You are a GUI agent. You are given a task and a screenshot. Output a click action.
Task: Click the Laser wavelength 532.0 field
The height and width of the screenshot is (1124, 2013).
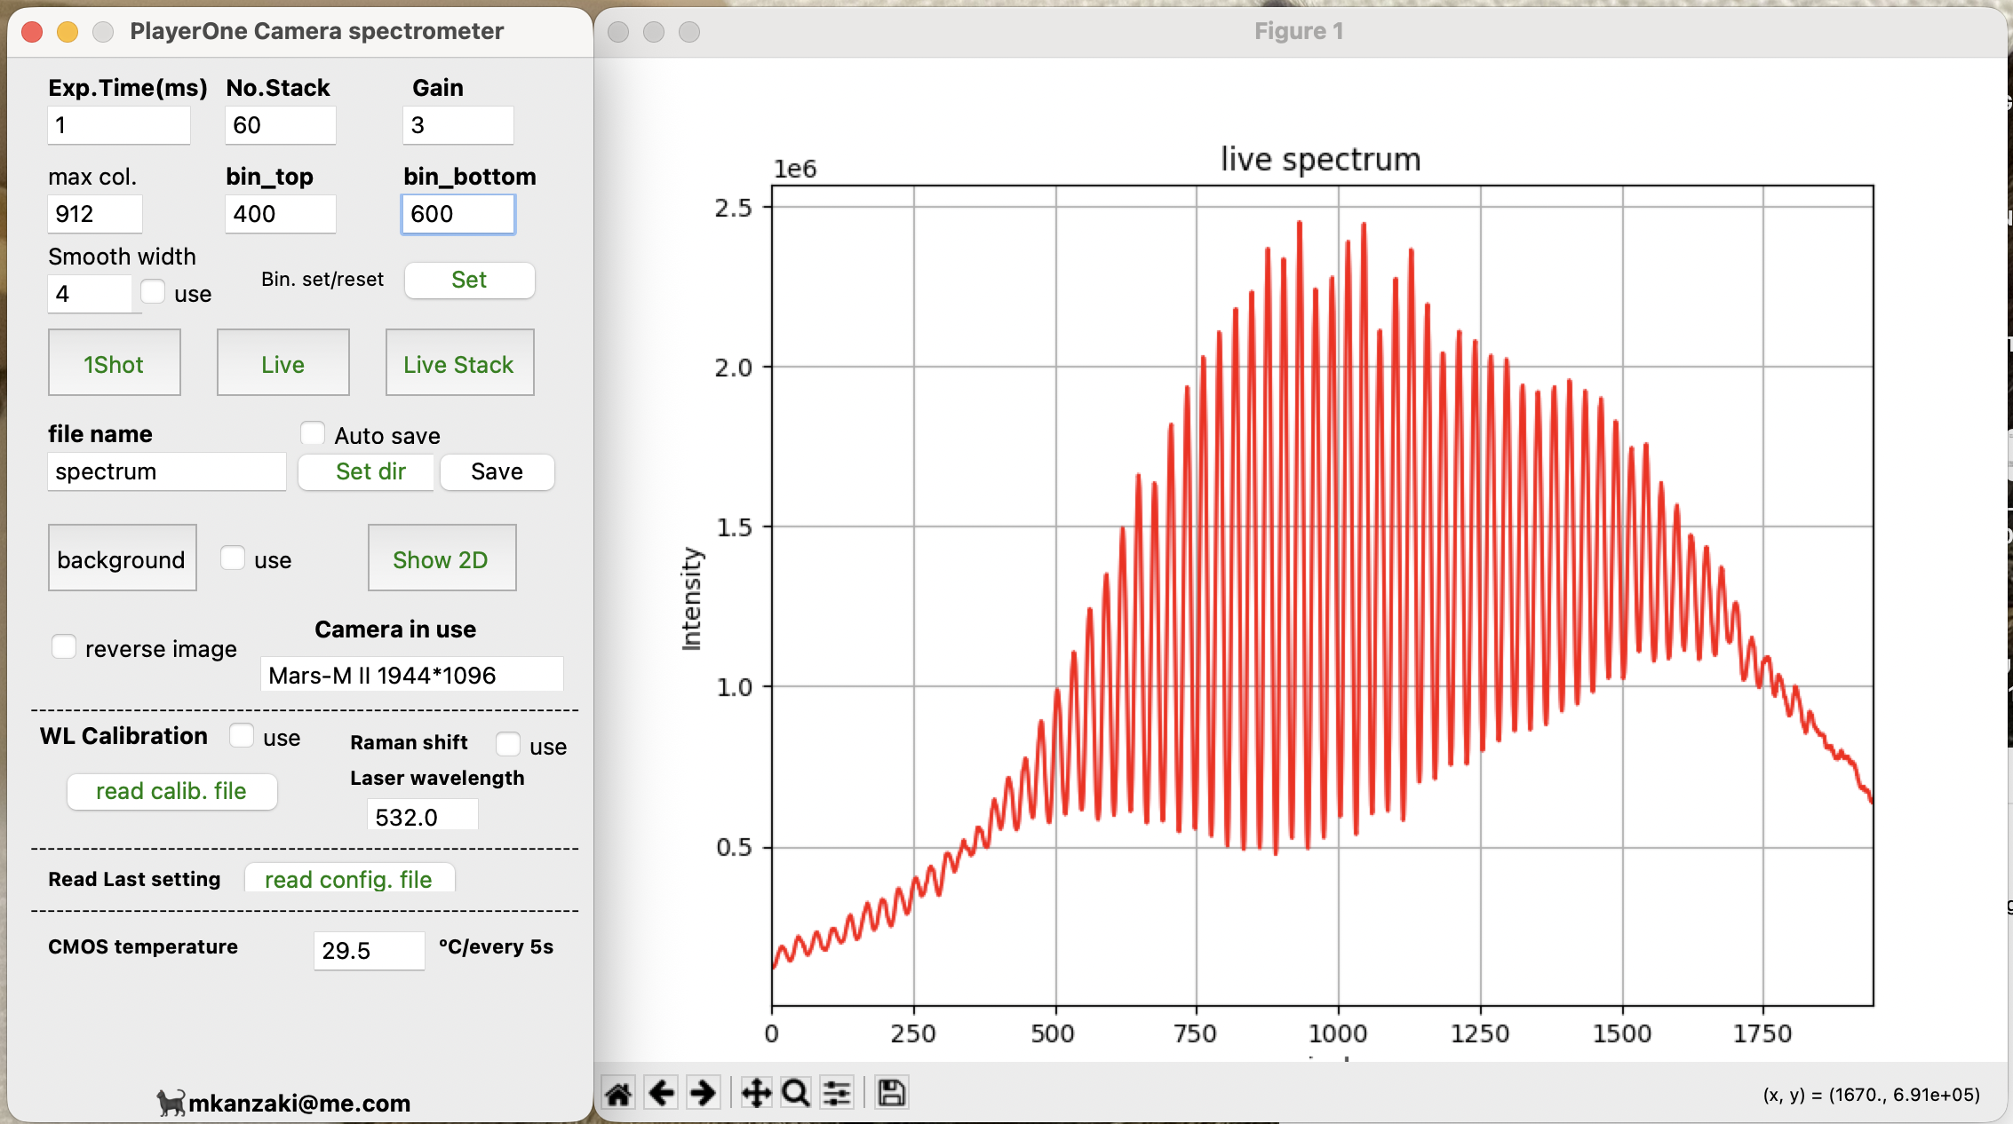[422, 816]
